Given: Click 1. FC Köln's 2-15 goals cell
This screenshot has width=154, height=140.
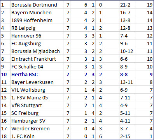Looking at the screenshot, I should 127,136.
